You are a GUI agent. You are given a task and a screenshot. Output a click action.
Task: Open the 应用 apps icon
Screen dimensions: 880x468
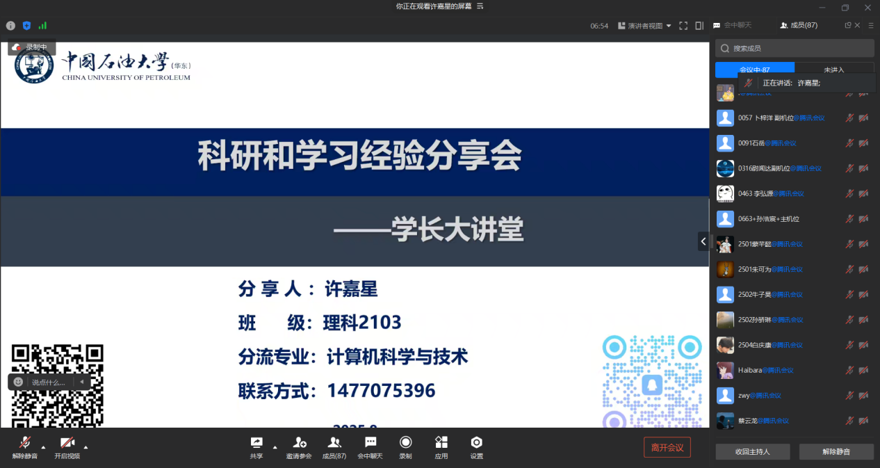click(x=441, y=446)
